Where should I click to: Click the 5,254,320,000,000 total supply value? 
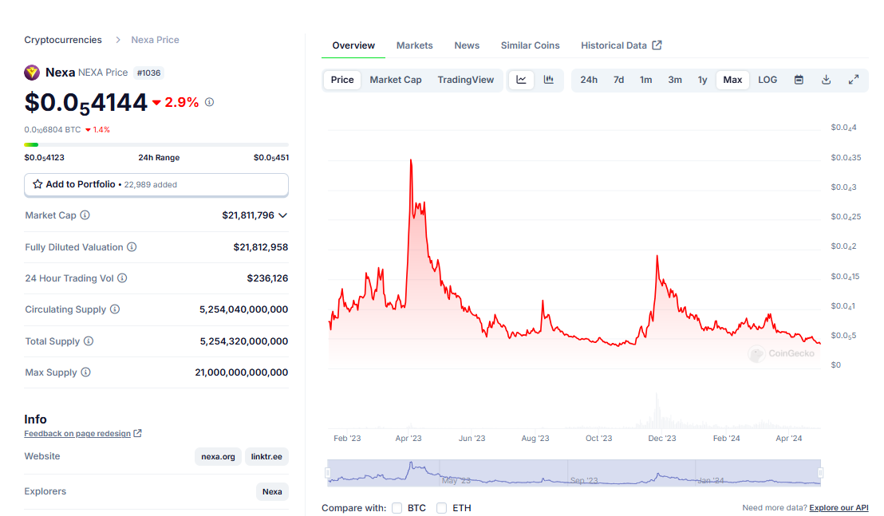pos(244,341)
